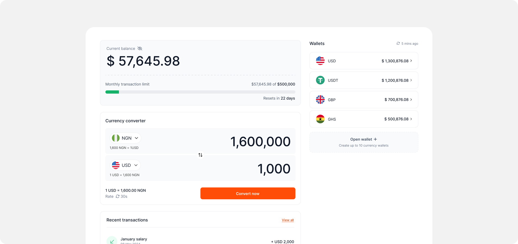
Task: Click the '+ USD 2,000' transaction amount
Action: point(282,242)
